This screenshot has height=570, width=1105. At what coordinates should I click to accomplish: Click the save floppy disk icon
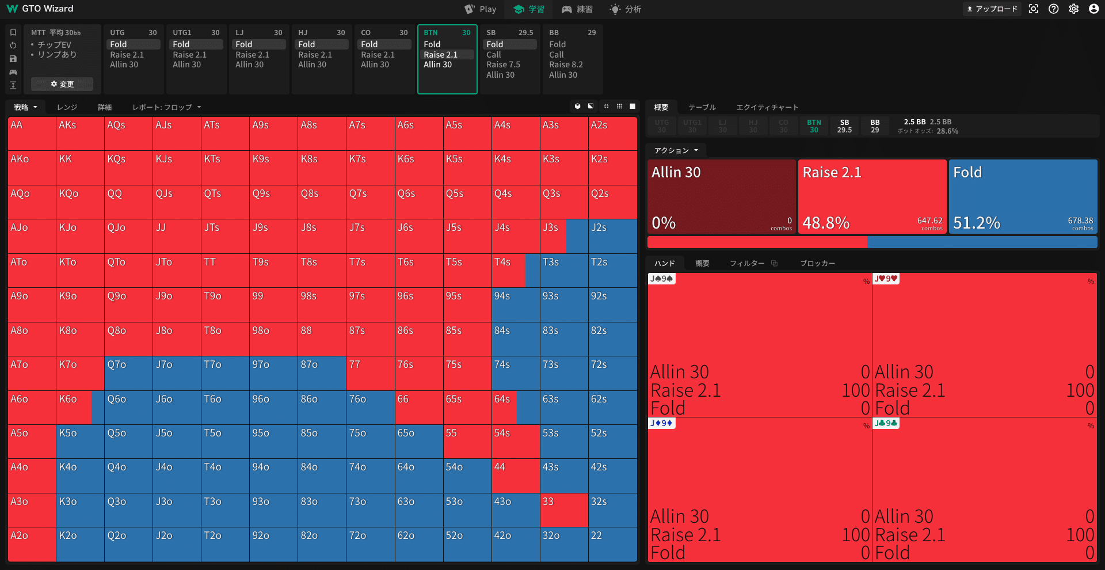[13, 59]
